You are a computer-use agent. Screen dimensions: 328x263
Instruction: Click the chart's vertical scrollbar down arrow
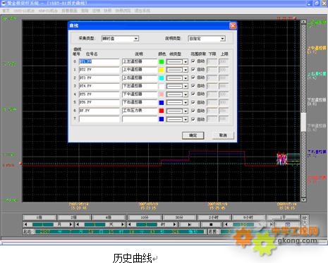pyautogui.click(x=303, y=200)
